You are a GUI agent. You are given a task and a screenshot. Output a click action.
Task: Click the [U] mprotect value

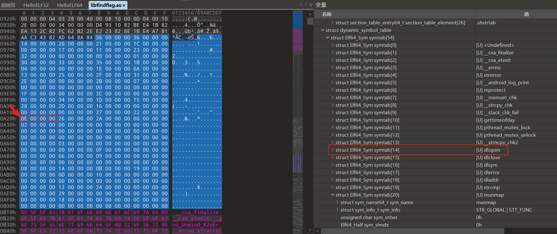pyautogui.click(x=491, y=90)
